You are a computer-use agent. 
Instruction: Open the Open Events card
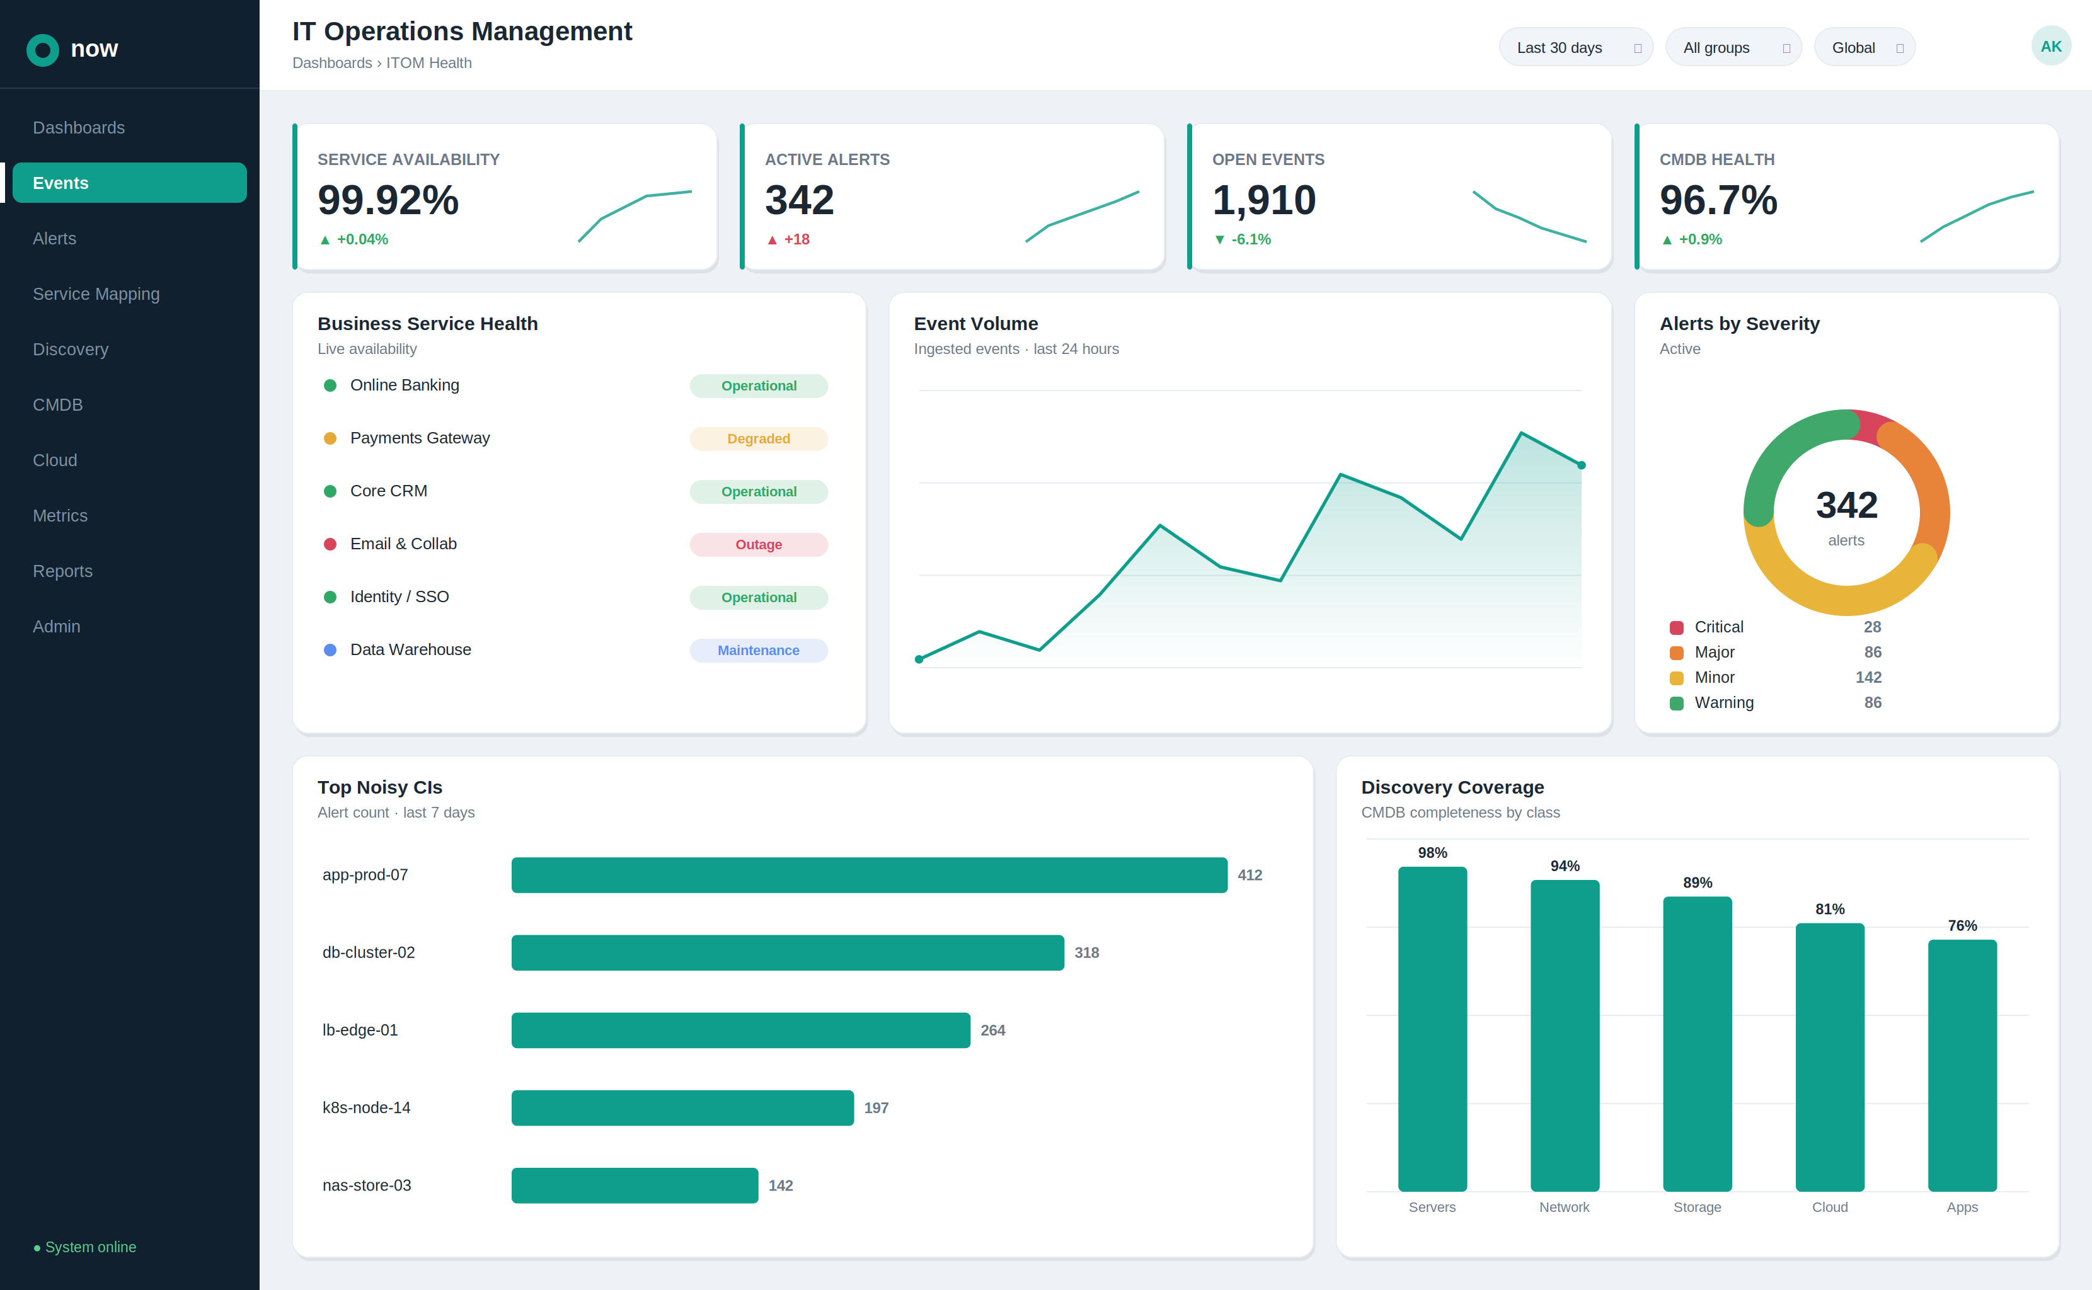point(1399,197)
